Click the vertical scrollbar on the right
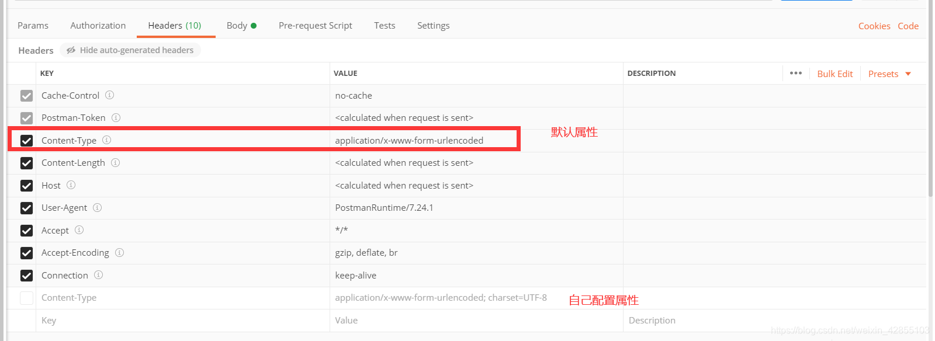935x341 pixels. pos(930,99)
